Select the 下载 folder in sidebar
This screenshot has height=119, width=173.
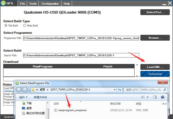click(x=29, y=103)
